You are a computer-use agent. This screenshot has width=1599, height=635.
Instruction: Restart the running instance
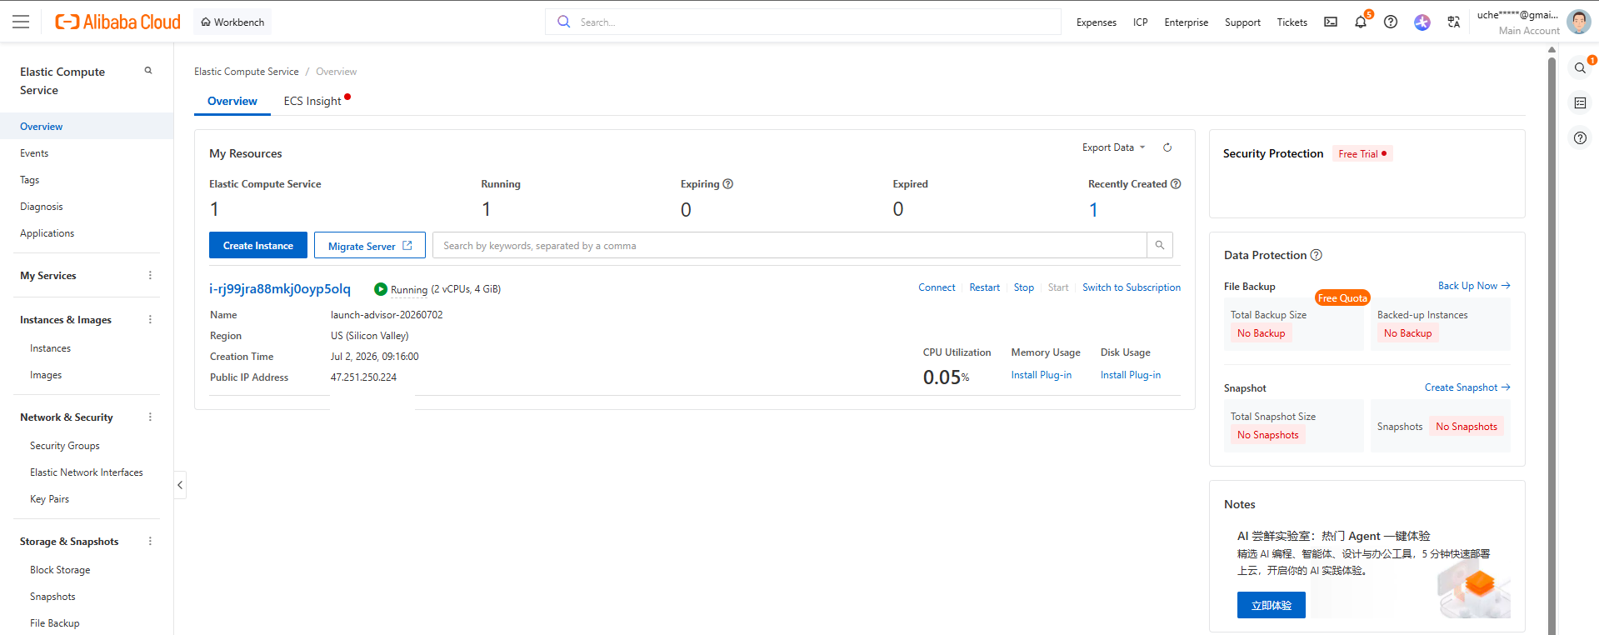click(984, 287)
